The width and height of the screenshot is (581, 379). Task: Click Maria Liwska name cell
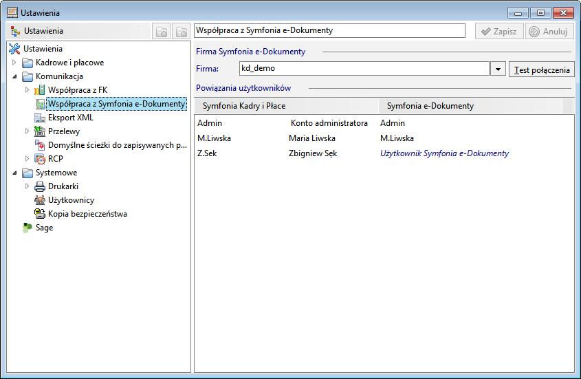click(x=312, y=138)
